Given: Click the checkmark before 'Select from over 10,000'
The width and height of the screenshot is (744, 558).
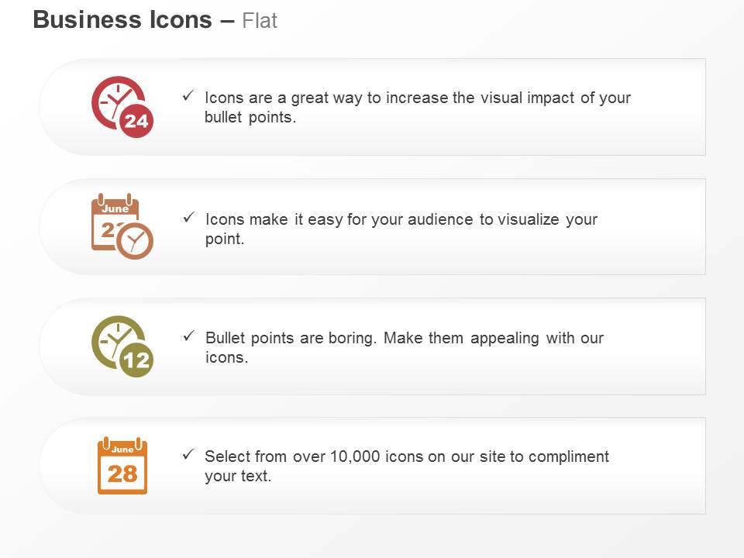Looking at the screenshot, I should (x=188, y=455).
